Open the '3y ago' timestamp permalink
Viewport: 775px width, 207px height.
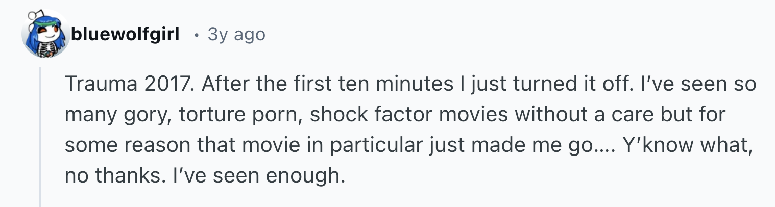pos(236,34)
